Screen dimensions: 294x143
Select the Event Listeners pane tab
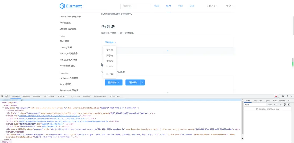tap(279, 100)
